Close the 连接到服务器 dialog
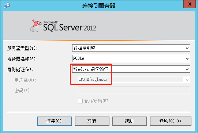Image resolution: width=198 pixels, height=133 pixels. [190, 4]
